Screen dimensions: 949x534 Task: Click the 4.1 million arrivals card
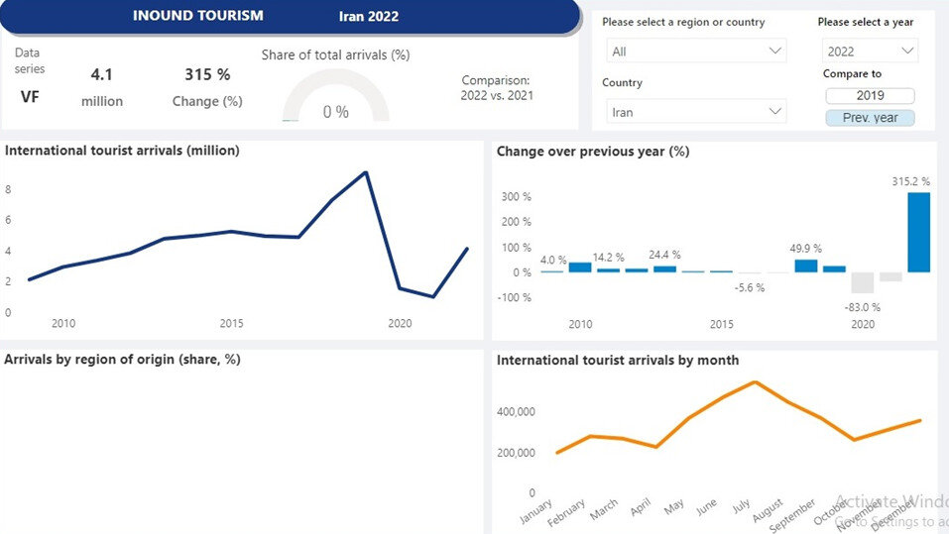[102, 86]
